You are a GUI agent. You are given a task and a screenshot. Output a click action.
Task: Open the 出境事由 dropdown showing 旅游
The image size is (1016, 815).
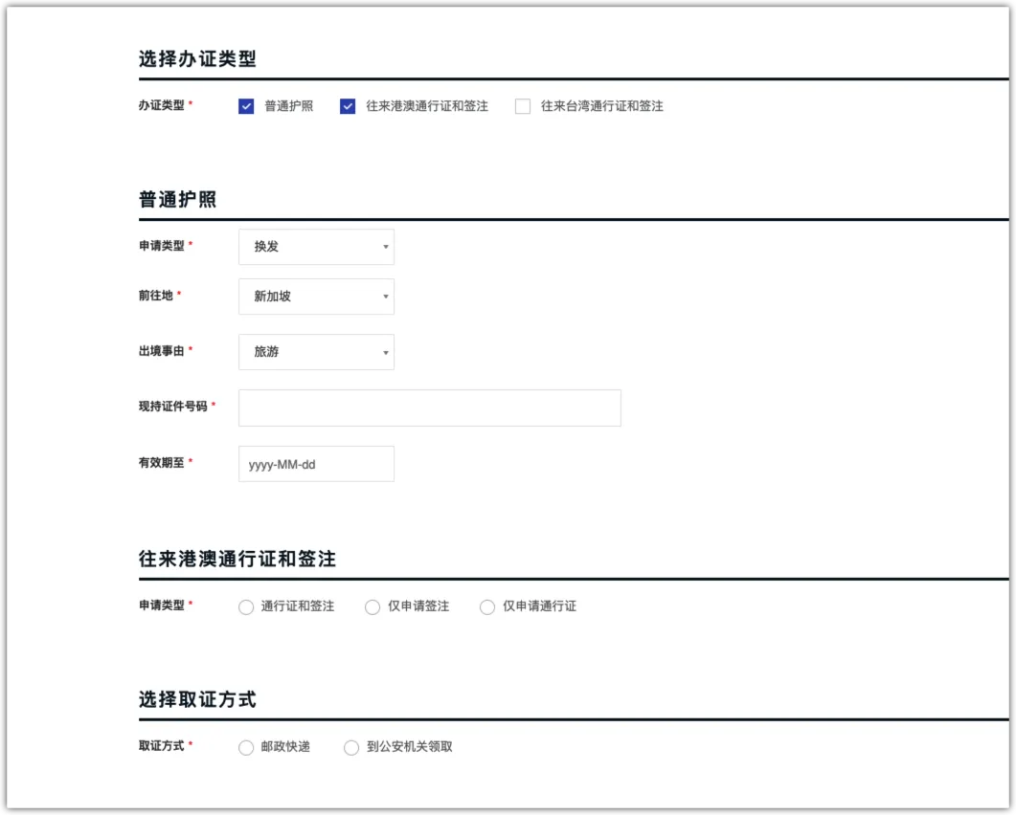click(x=316, y=352)
